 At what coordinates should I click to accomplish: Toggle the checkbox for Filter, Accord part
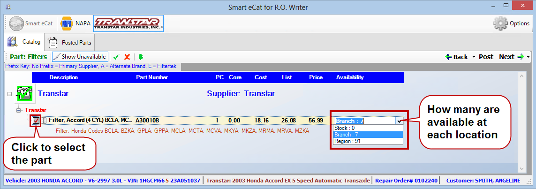pyautogui.click(x=36, y=121)
